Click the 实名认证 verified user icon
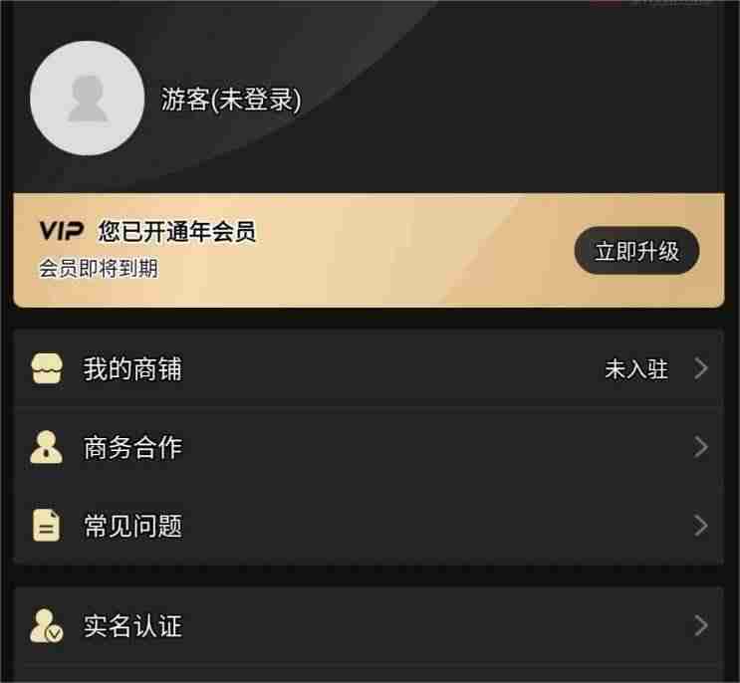Viewport: 740px width, 683px height. [x=46, y=626]
